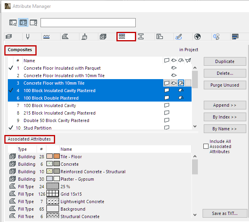Open the Cities globe tab icon
Screen dimensions: 249x222
[197, 37]
